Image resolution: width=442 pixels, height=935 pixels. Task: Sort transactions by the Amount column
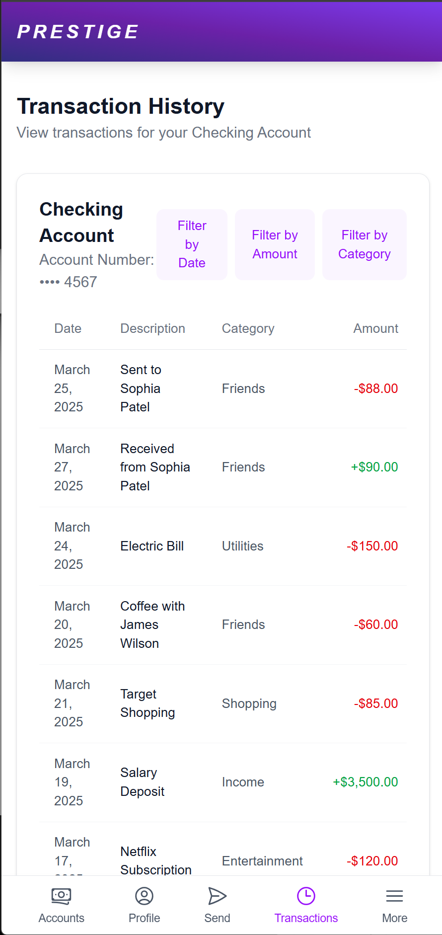click(x=375, y=328)
